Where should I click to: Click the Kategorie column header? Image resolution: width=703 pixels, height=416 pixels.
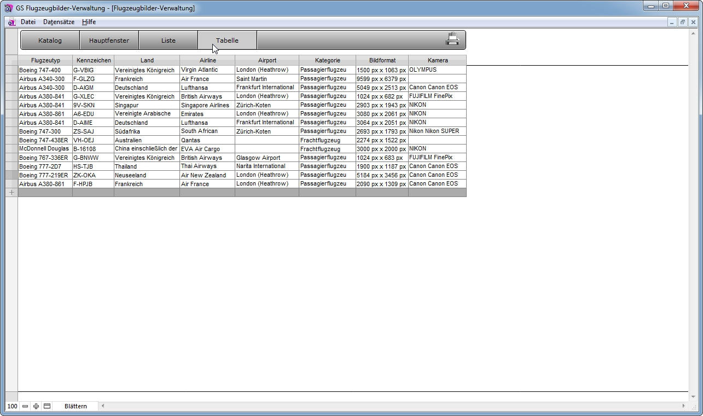point(327,60)
